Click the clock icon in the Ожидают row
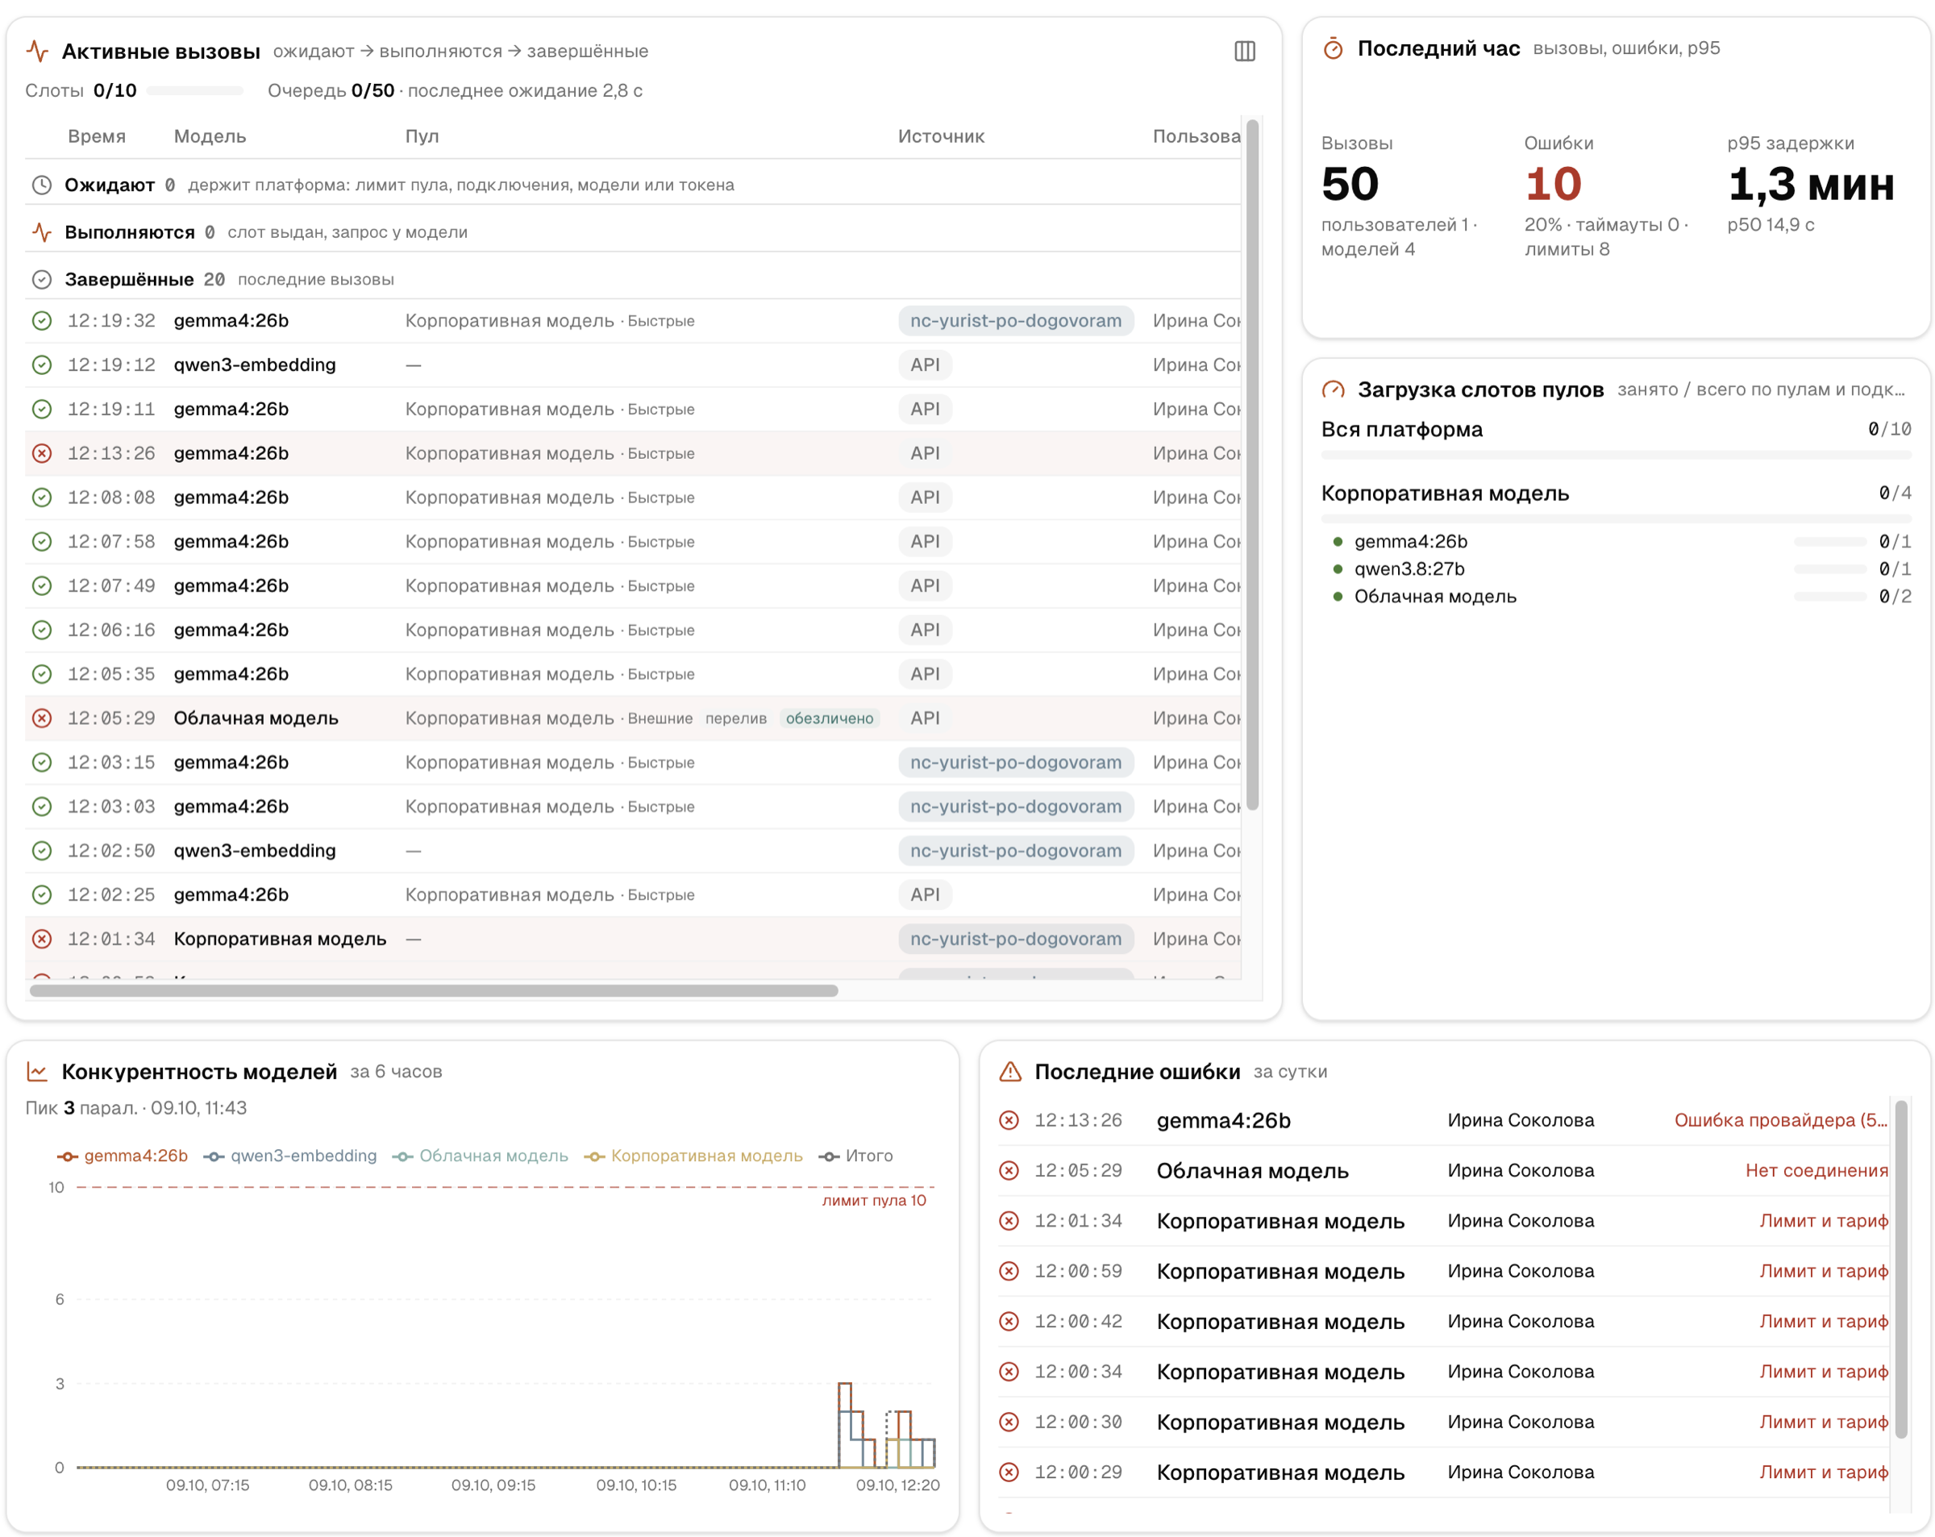Image resolution: width=1935 pixels, height=1537 pixels. point(41,185)
